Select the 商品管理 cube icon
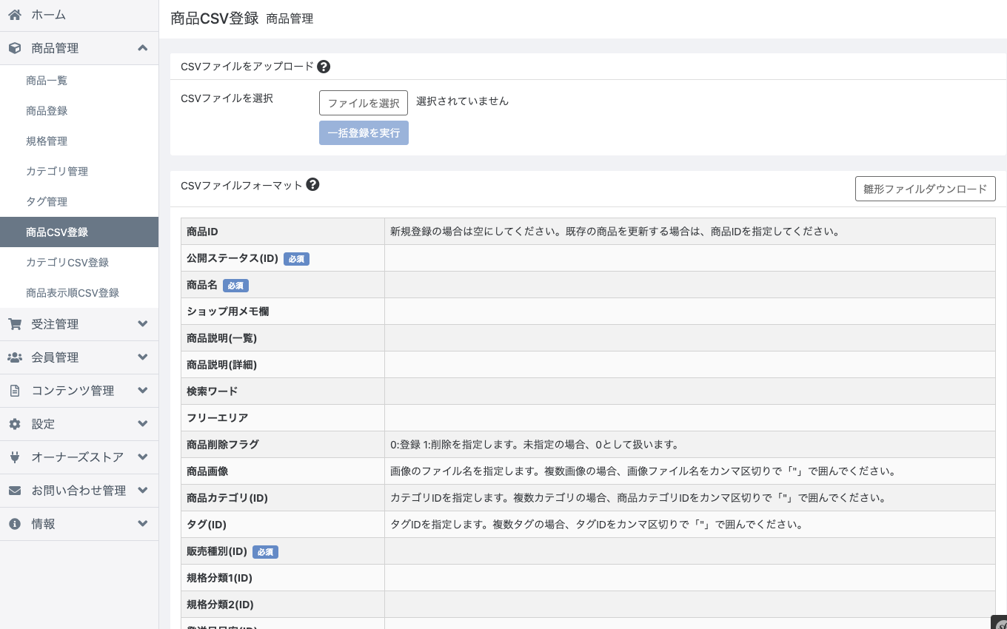1007x629 pixels. [15, 48]
